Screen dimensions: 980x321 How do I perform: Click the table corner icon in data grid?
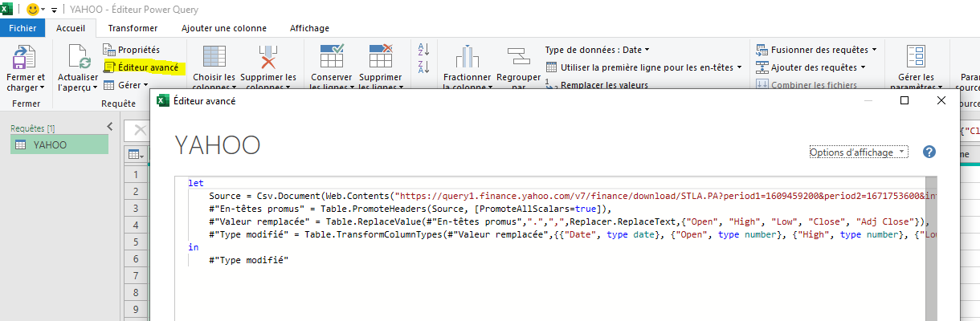[136, 154]
